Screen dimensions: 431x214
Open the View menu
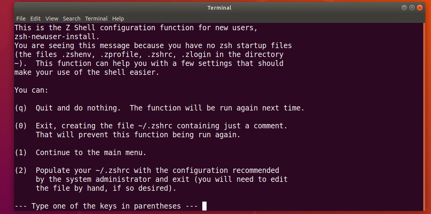pyautogui.click(x=52, y=19)
